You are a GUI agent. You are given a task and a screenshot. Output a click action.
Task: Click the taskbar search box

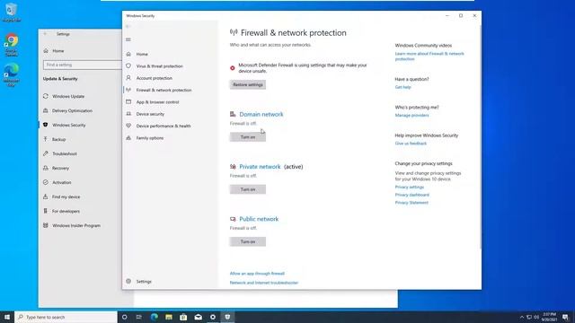click(66, 317)
